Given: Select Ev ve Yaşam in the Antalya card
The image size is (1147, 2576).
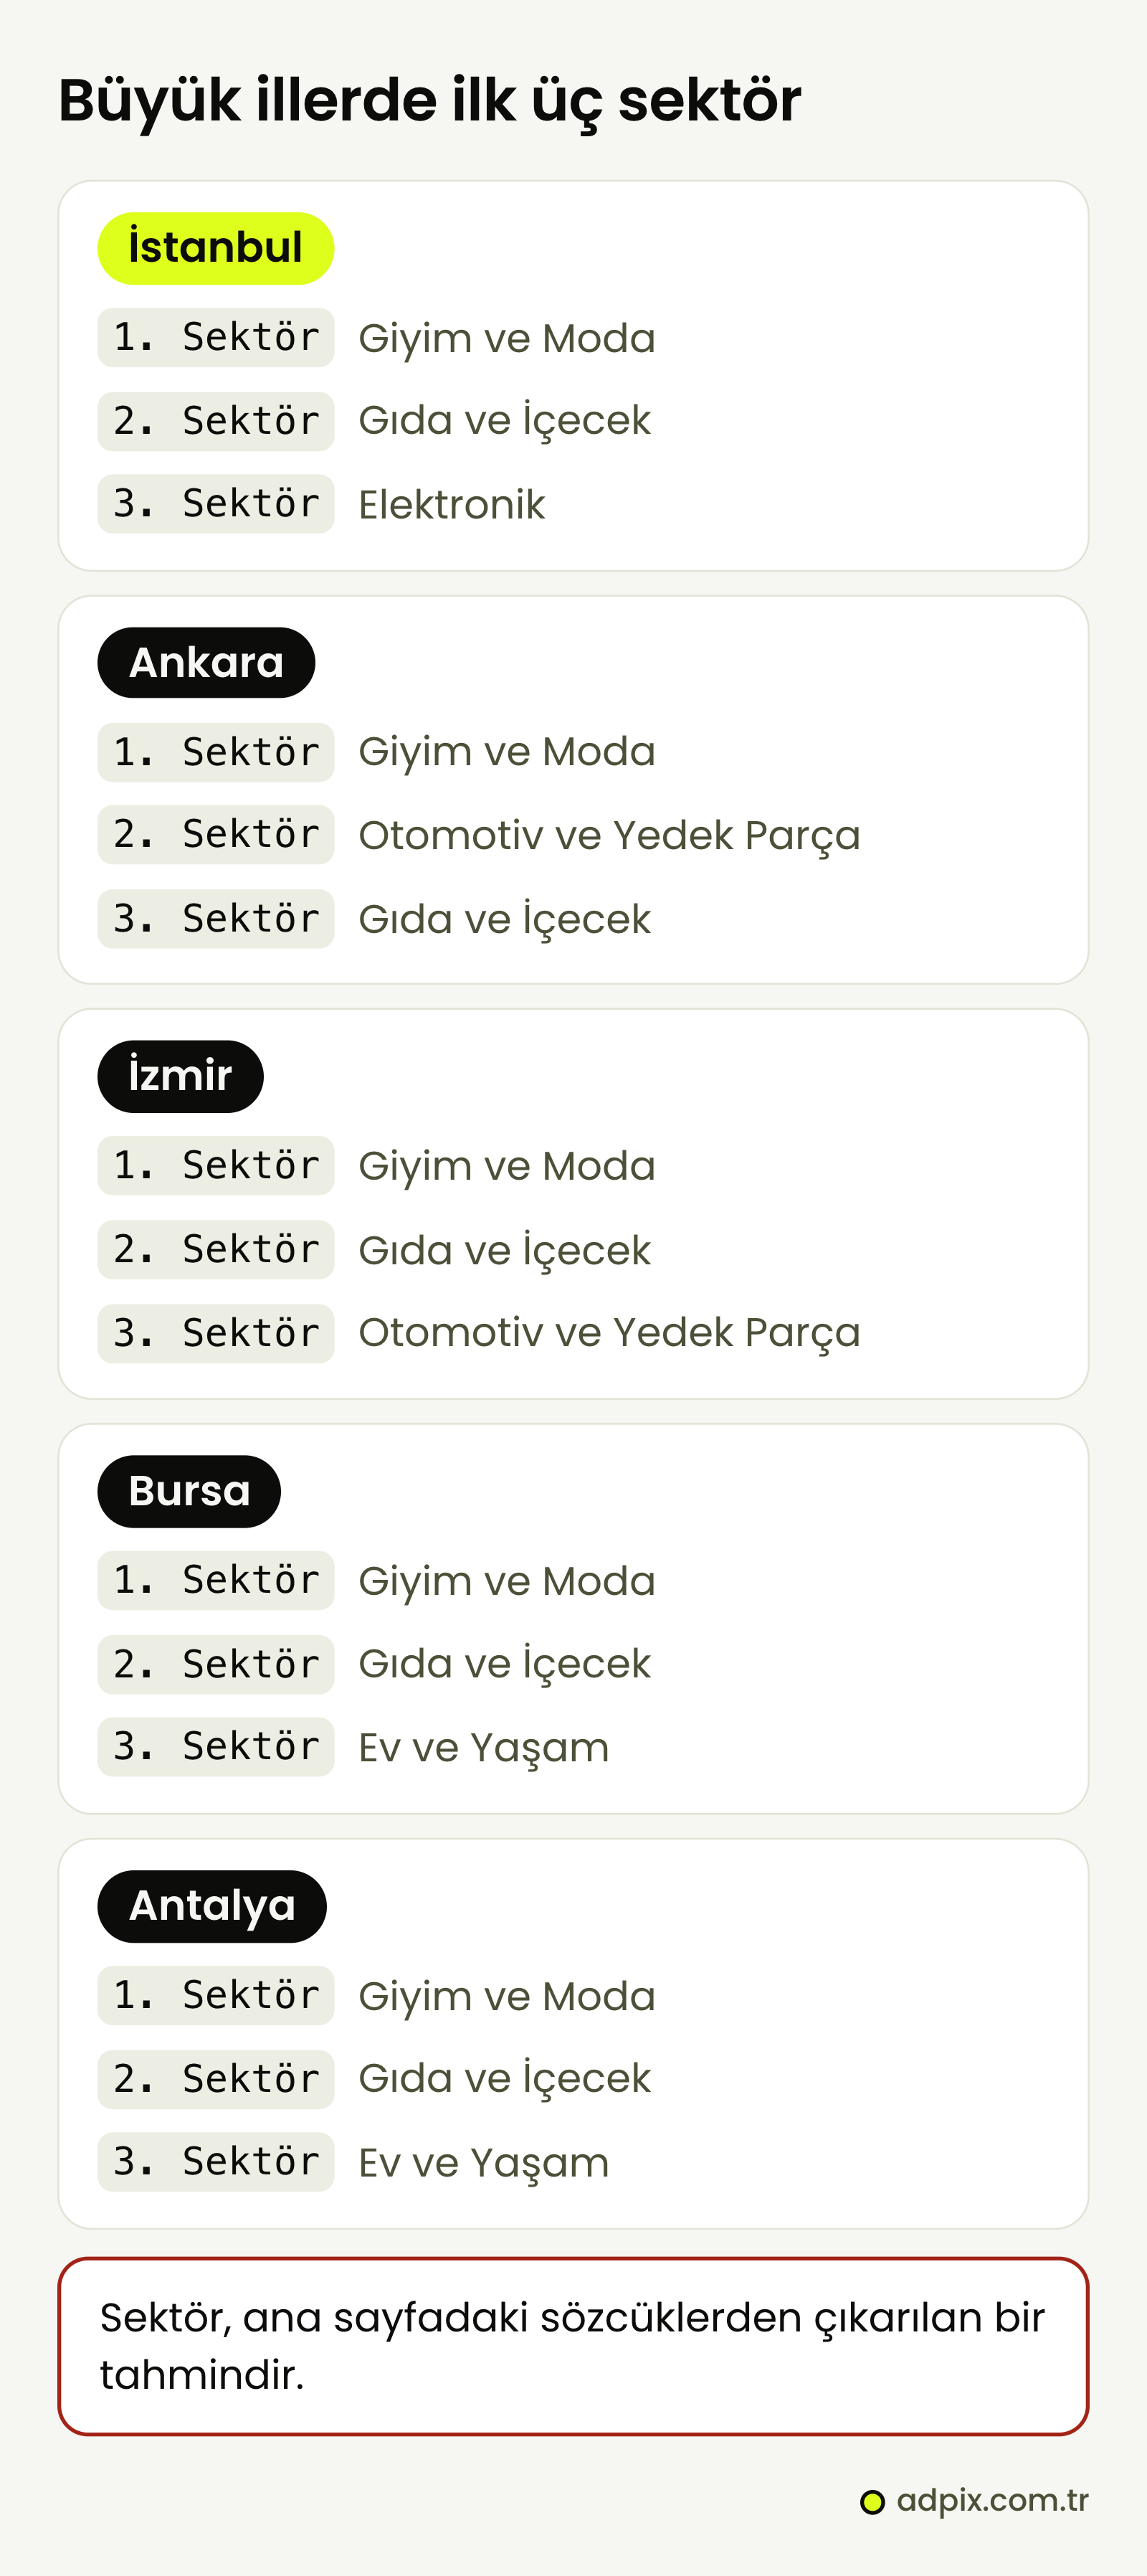Looking at the screenshot, I should point(484,2163).
